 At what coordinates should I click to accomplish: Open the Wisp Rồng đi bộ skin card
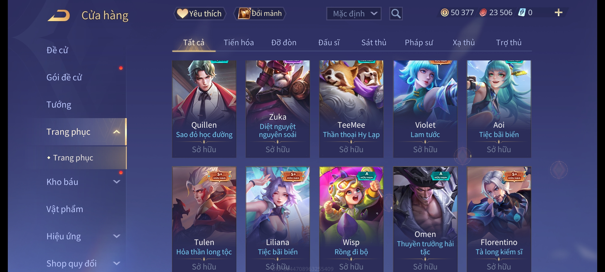351,219
